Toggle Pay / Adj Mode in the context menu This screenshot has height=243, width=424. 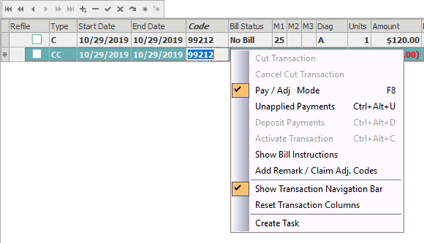pos(317,90)
